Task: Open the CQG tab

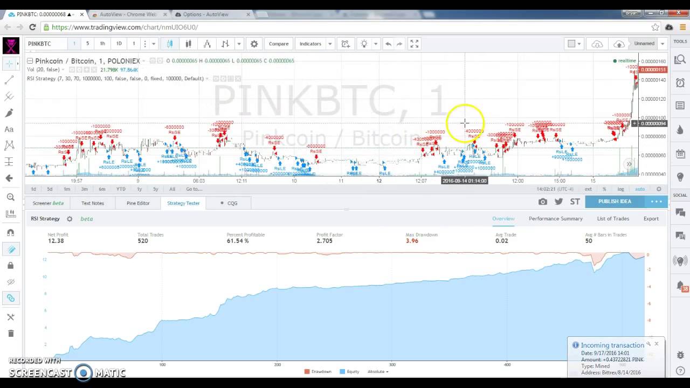Action: [x=229, y=203]
